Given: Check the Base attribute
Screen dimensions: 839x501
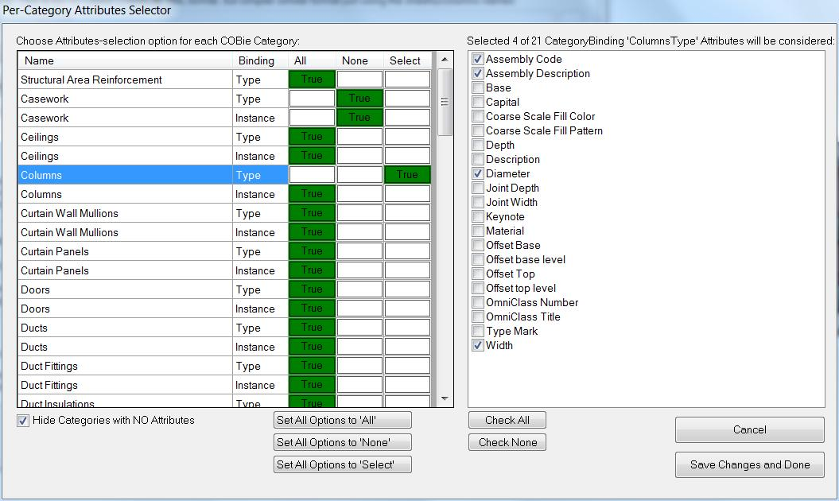Looking at the screenshot, I should point(478,87).
